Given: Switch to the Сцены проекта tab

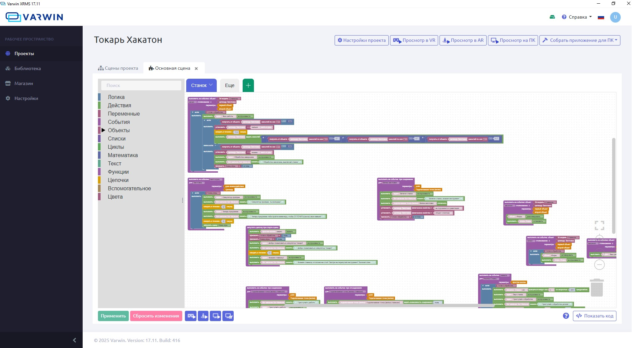Looking at the screenshot, I should (118, 68).
